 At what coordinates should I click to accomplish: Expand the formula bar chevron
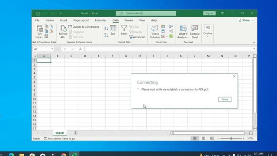click(x=254, y=49)
